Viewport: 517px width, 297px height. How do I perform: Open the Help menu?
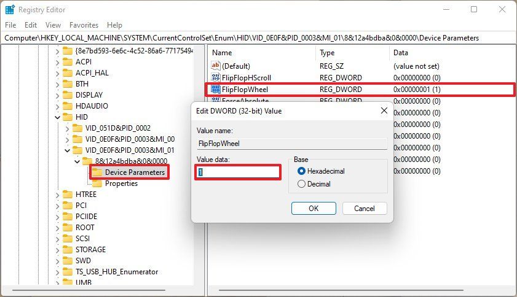tap(114, 25)
